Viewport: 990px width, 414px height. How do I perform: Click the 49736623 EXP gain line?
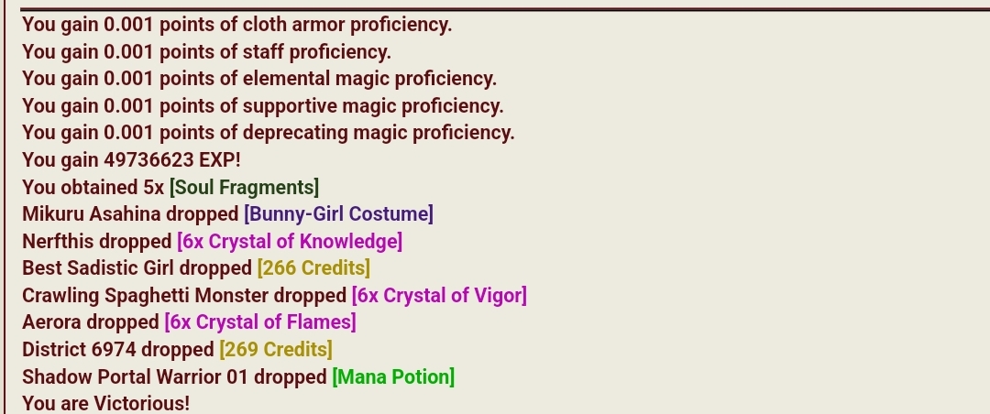pos(131,160)
